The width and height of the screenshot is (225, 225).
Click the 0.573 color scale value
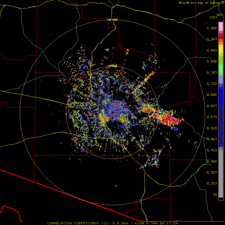tap(212, 117)
